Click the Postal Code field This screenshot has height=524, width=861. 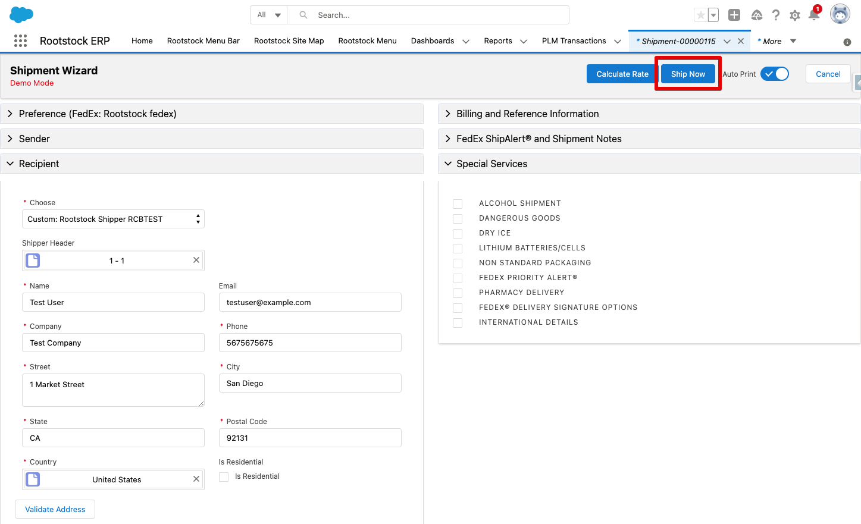pos(310,438)
